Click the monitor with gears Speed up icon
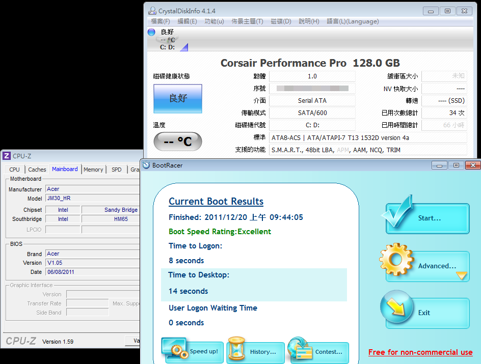Screen dimensions: 481x364 click(175, 348)
